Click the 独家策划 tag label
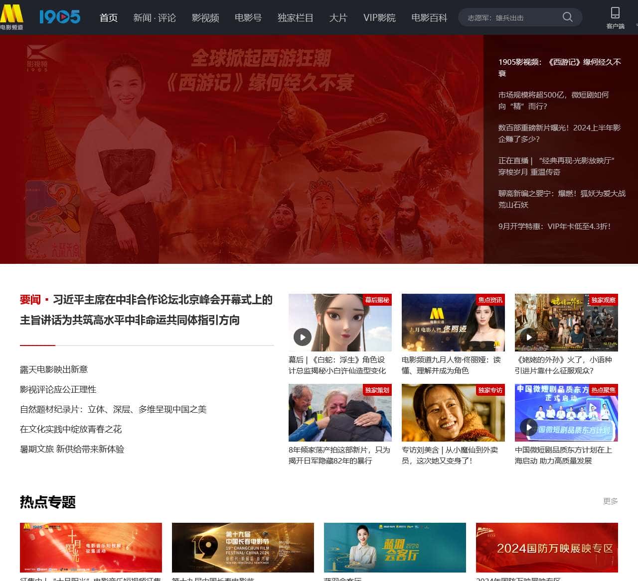This screenshot has height=581, width=638. coord(377,390)
